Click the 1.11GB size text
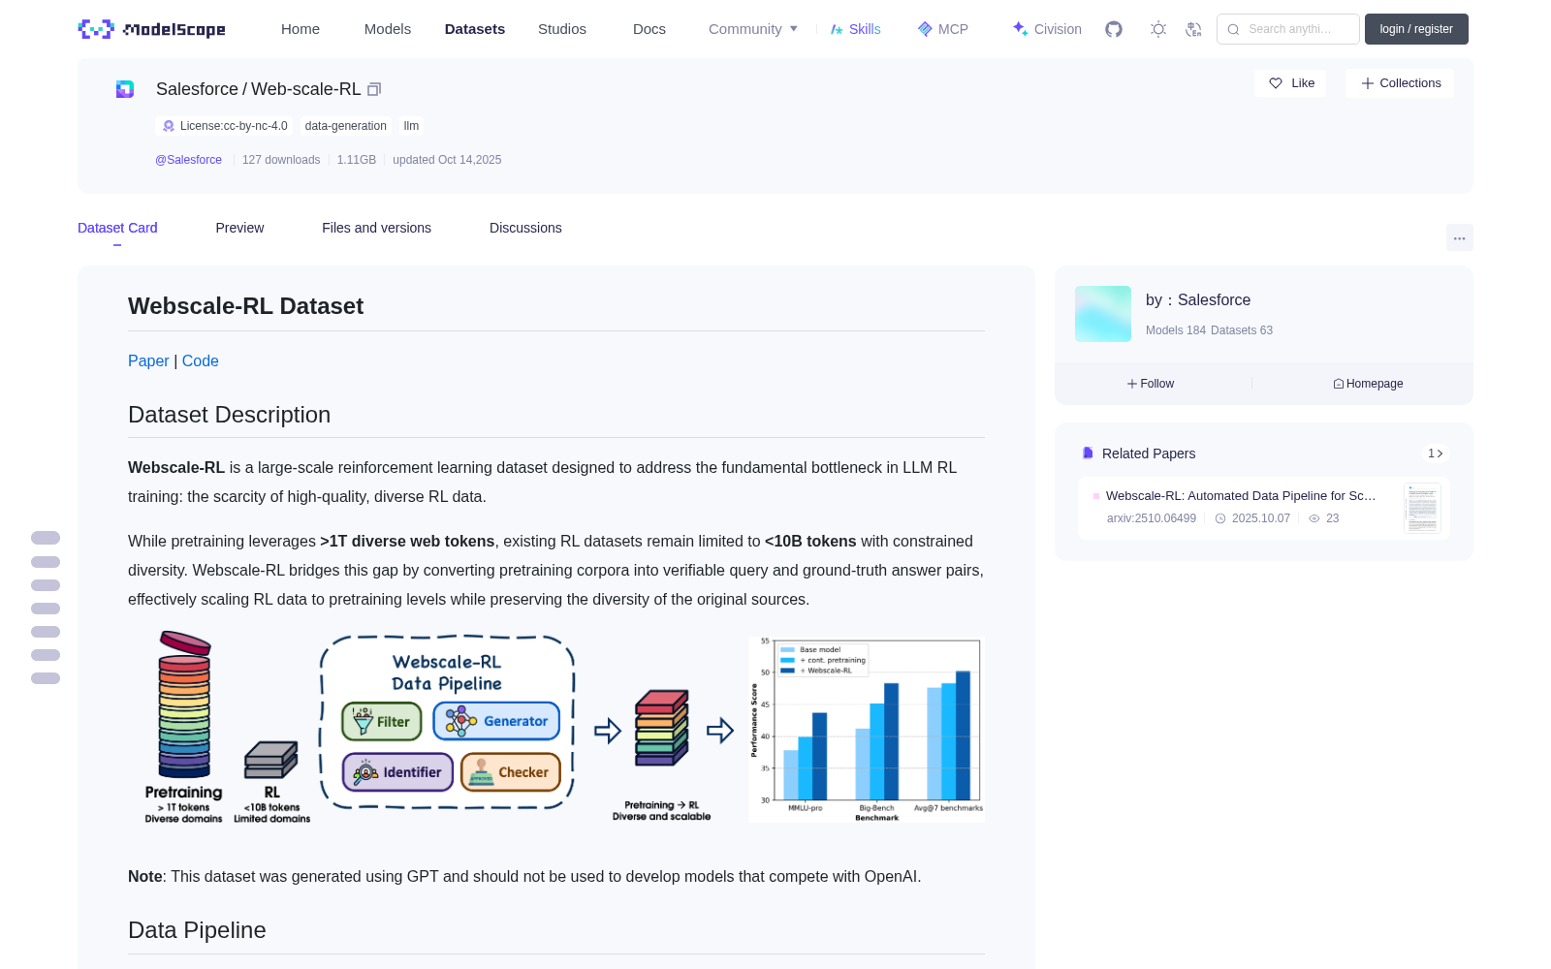This screenshot has height=969, width=1551. pyautogui.click(x=356, y=160)
